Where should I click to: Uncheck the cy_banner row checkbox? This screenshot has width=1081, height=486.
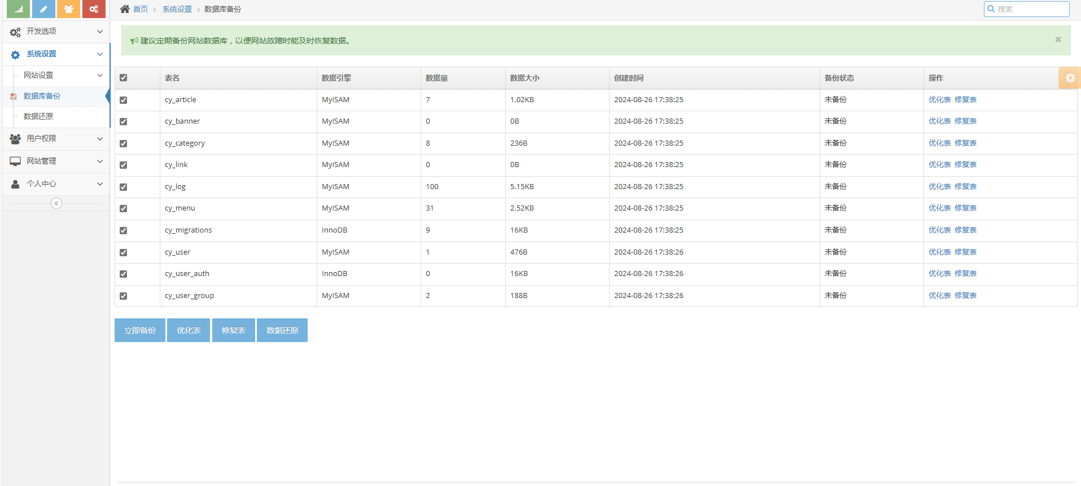pos(123,121)
